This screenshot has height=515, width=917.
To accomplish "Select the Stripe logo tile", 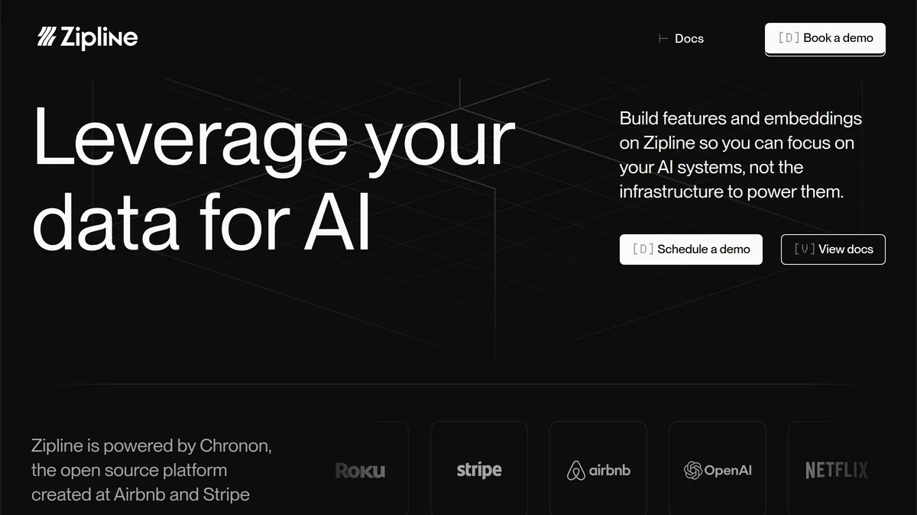I will coord(478,469).
